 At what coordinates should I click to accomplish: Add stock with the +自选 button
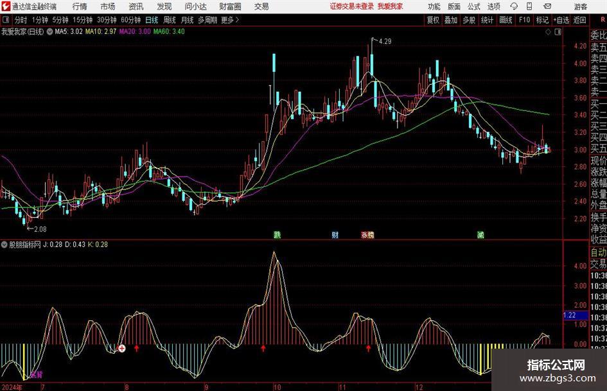[x=561, y=20]
